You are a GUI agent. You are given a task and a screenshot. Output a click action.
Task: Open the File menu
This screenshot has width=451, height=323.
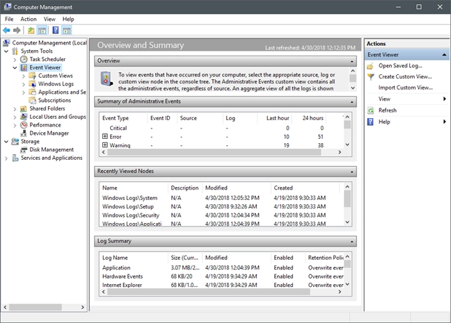(x=9, y=19)
